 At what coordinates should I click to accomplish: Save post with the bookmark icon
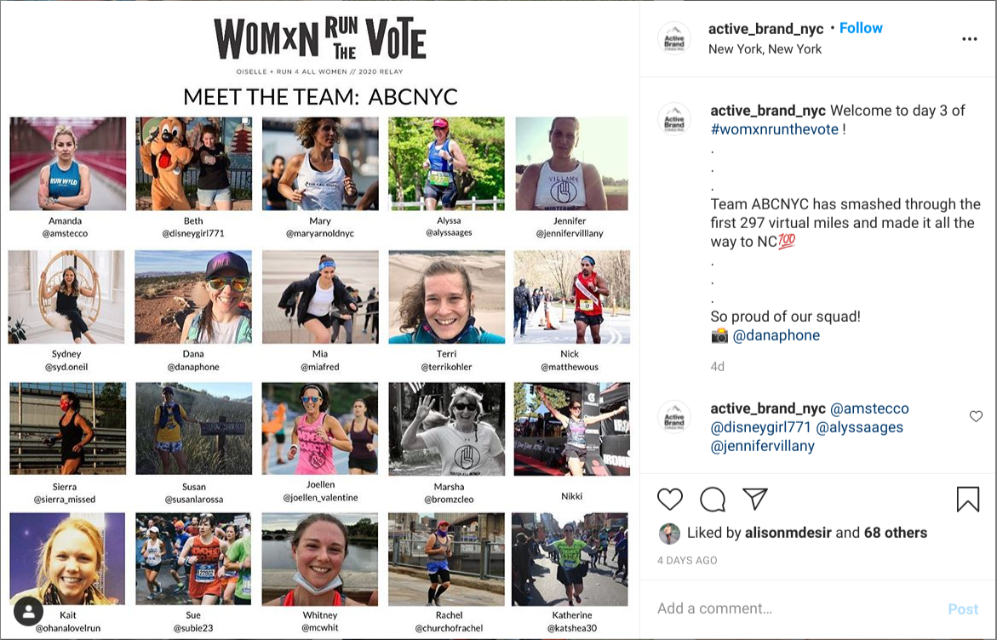tap(968, 500)
